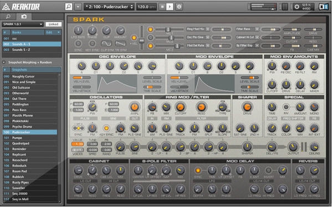
Task: Open the browser search tab with the magnifier
Action: [8, 16]
